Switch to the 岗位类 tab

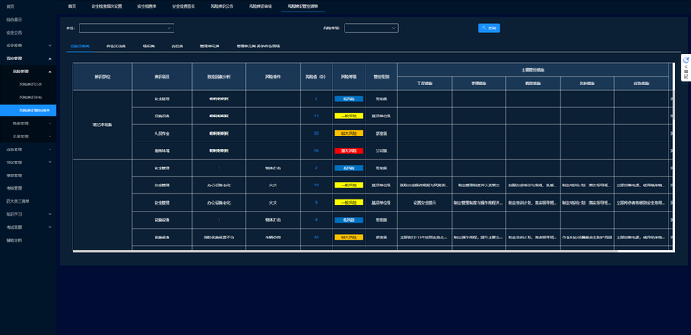point(177,46)
